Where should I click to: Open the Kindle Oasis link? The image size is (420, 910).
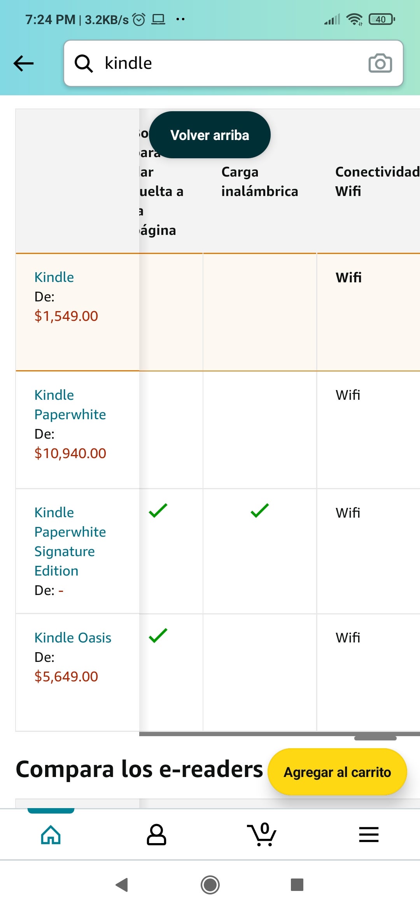point(73,638)
